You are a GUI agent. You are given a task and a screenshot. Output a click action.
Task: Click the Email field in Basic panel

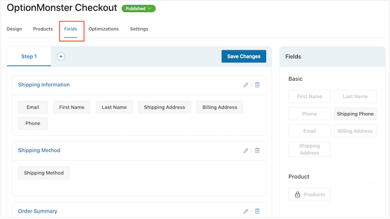click(x=309, y=131)
